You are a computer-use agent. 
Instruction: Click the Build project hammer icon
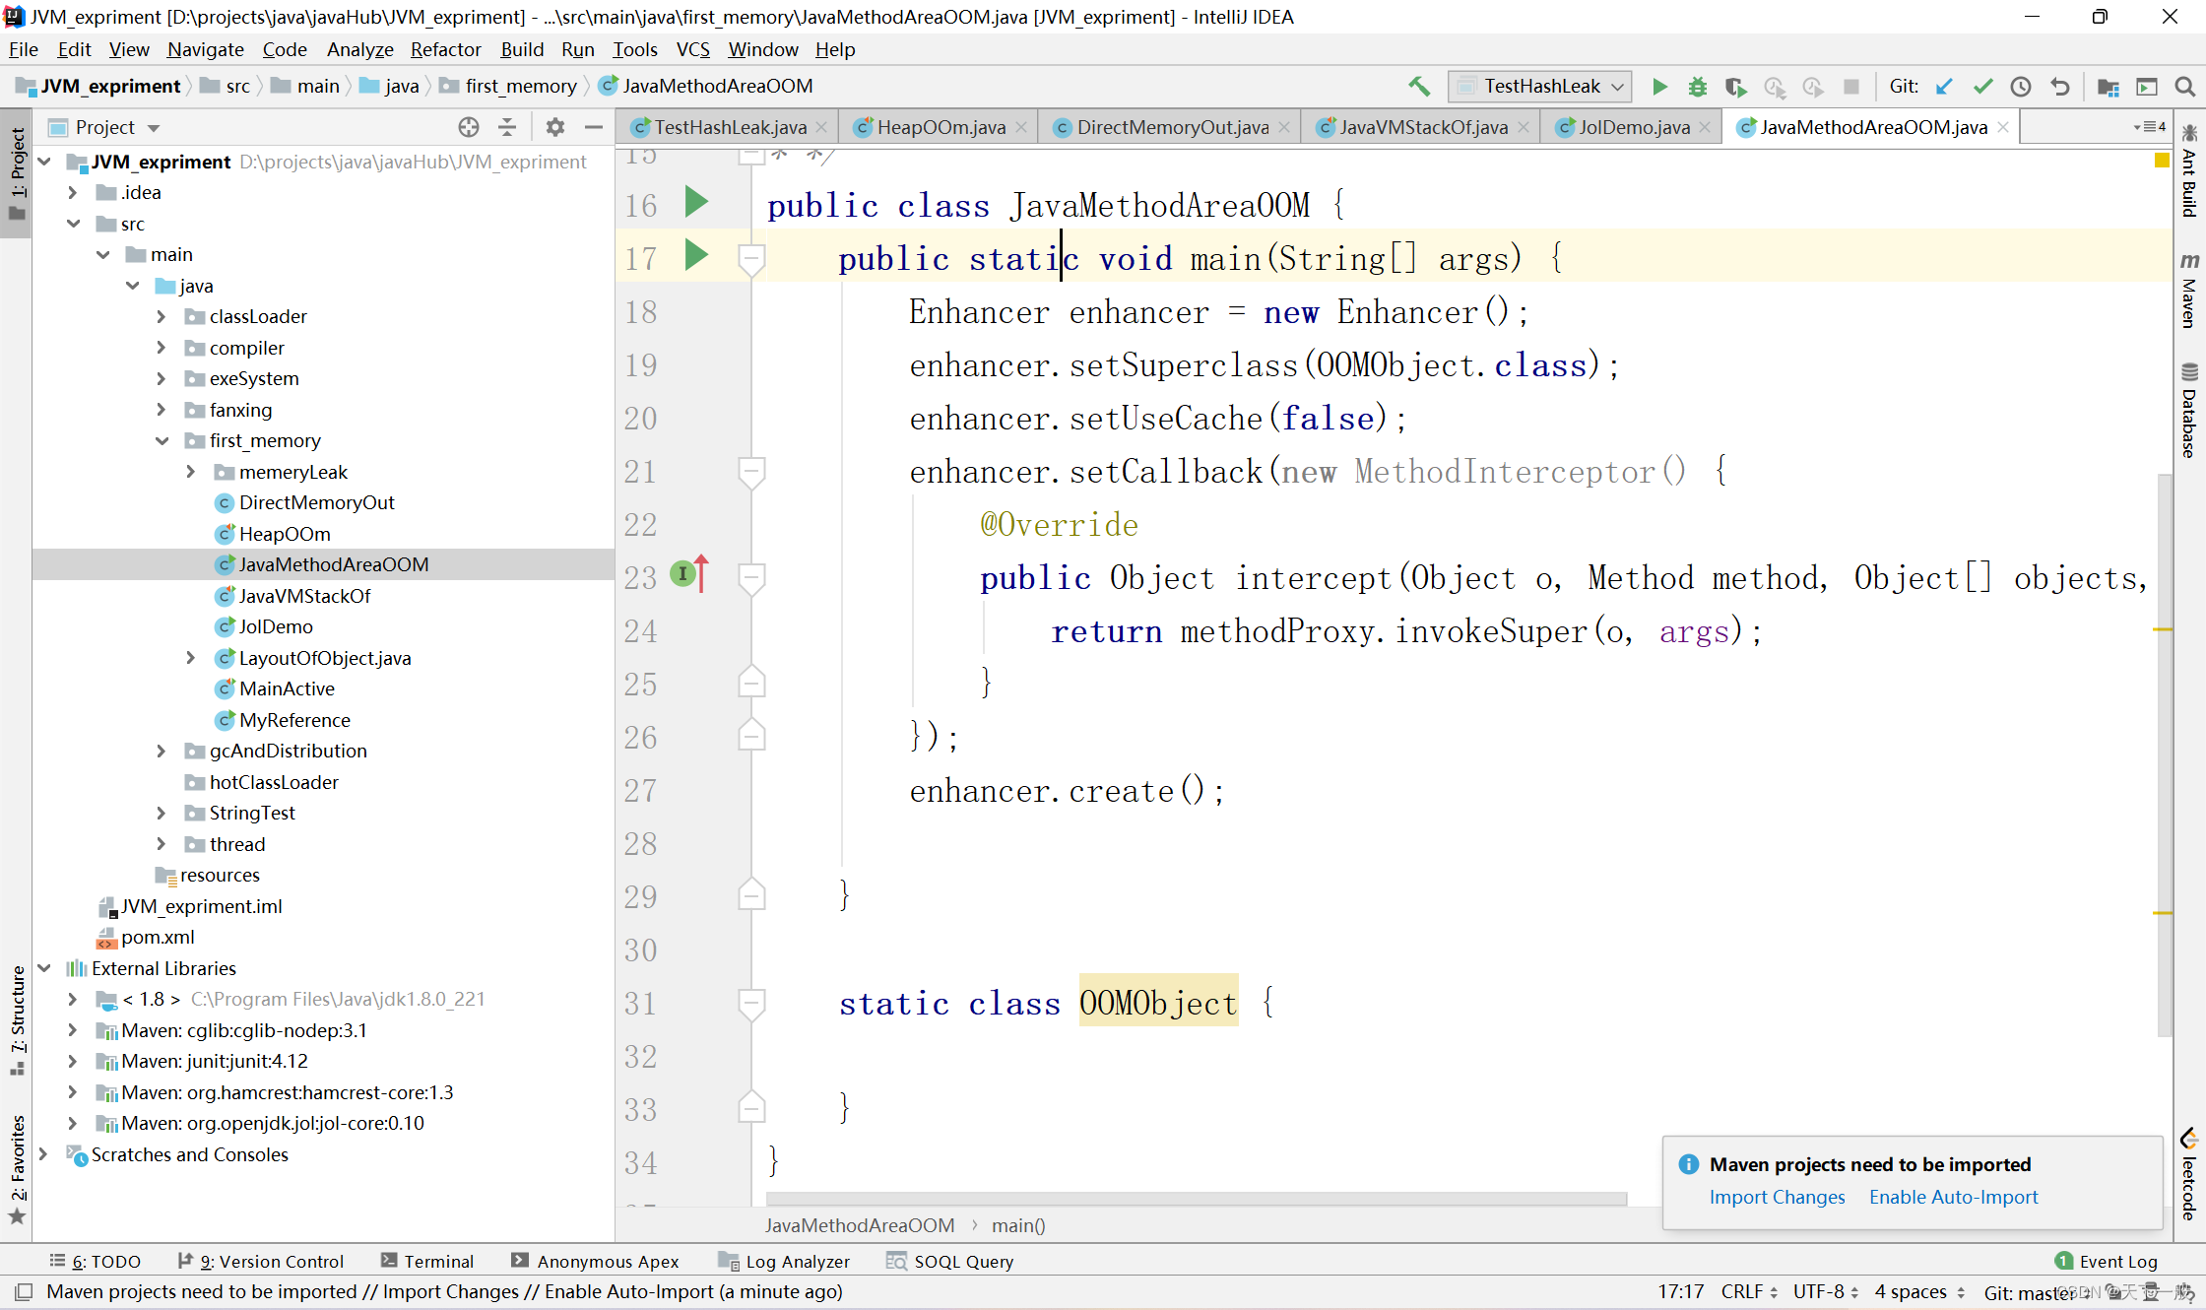pos(1419,87)
